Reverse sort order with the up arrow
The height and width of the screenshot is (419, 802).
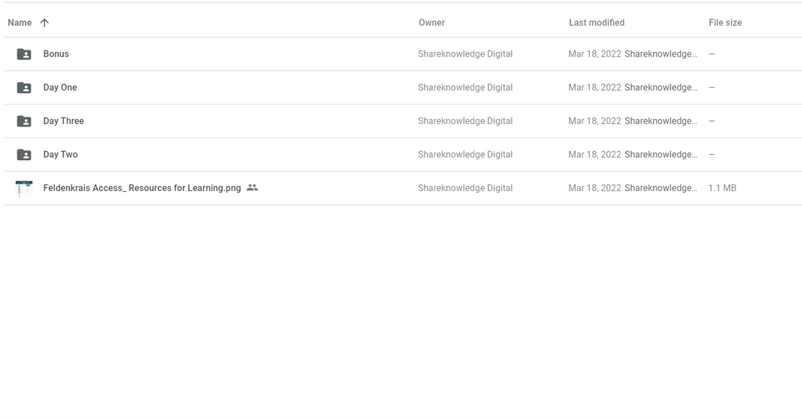(x=44, y=23)
